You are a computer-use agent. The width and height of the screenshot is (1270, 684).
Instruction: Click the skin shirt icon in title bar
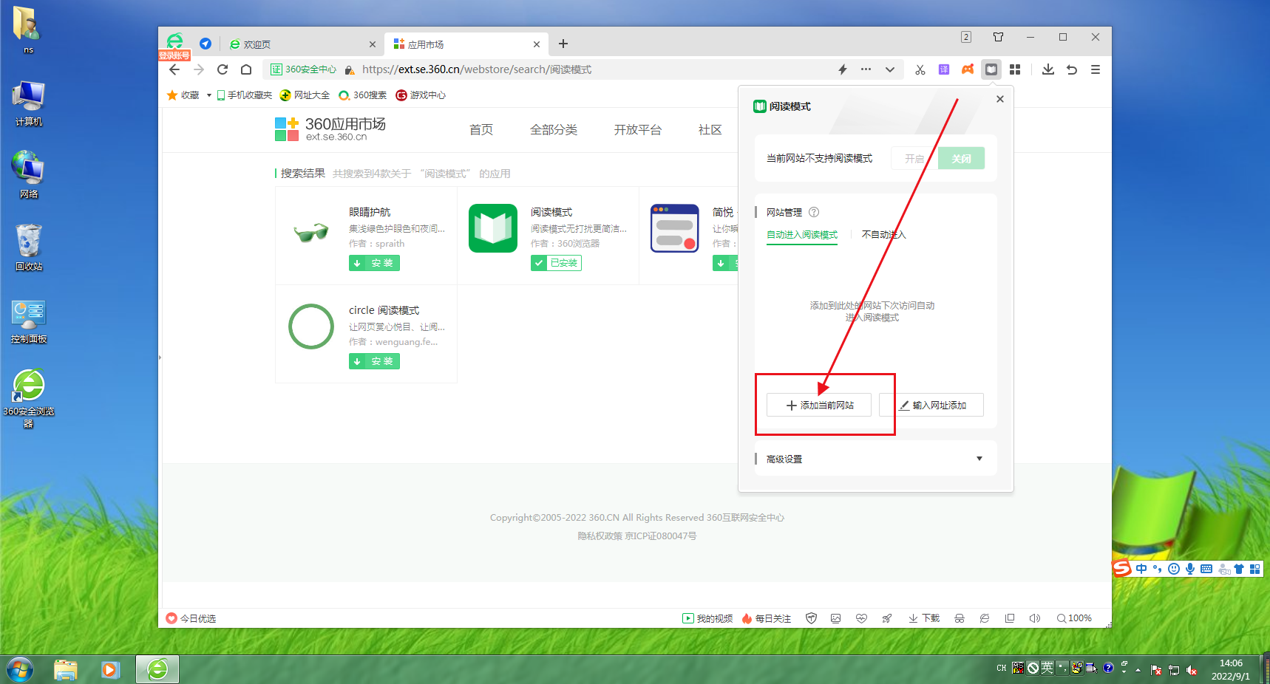999,37
